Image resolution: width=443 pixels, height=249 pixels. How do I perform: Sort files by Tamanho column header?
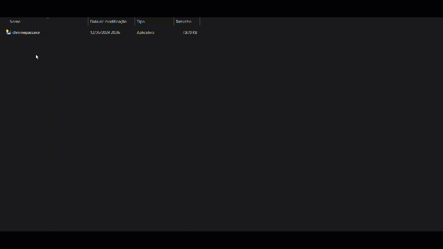pyautogui.click(x=183, y=22)
